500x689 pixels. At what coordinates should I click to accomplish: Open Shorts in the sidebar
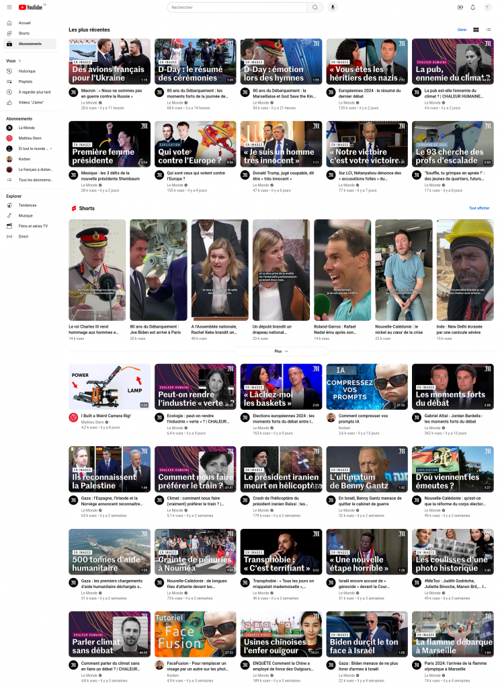click(x=24, y=33)
